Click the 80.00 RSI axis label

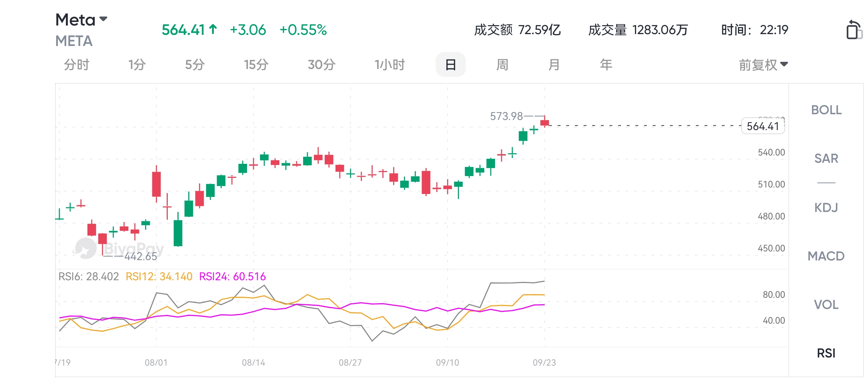pos(774,295)
